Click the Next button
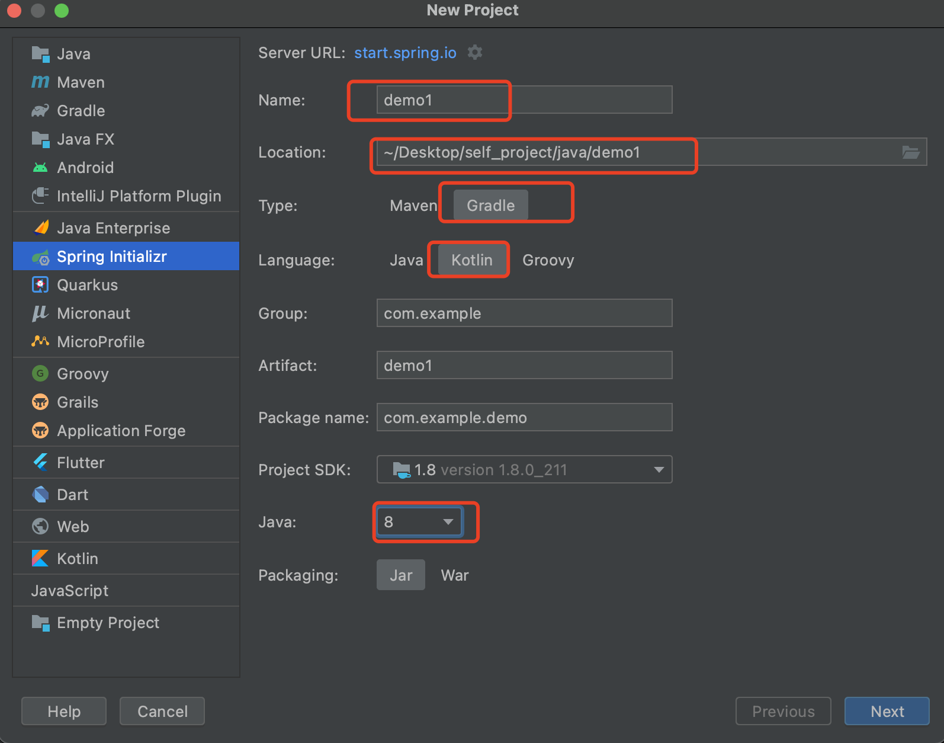This screenshot has width=944, height=743. point(887,711)
